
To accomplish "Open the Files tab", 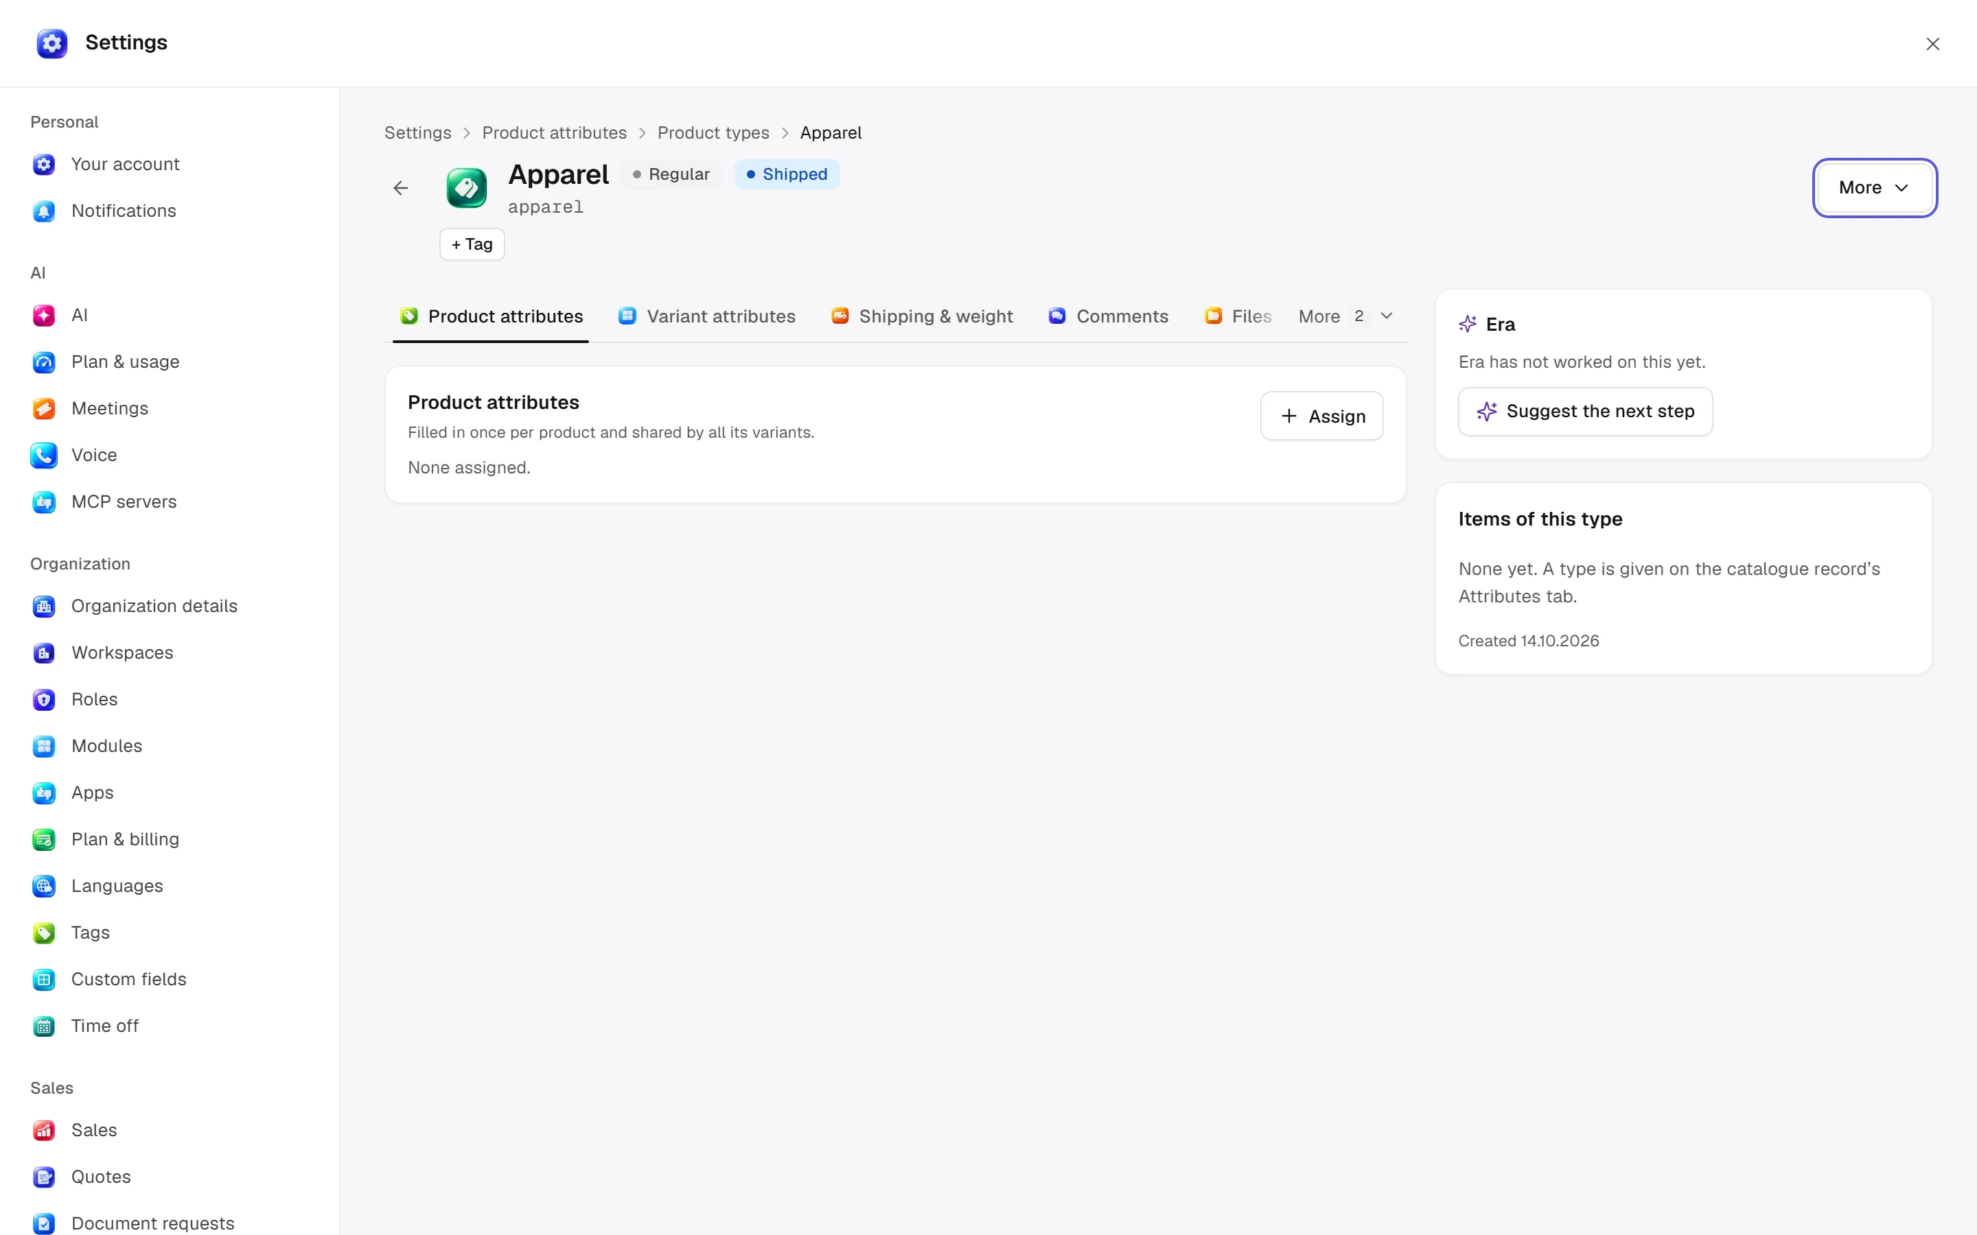I will 1238,316.
